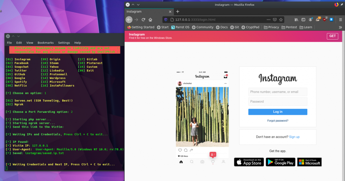Show more bookmarks toolbar items
The height and width of the screenshot is (181, 345).
340,27
